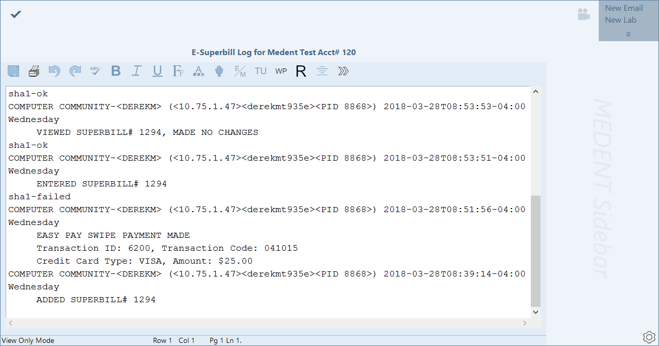
Task: Click 'View Only Mode' status text
Action: click(28, 340)
